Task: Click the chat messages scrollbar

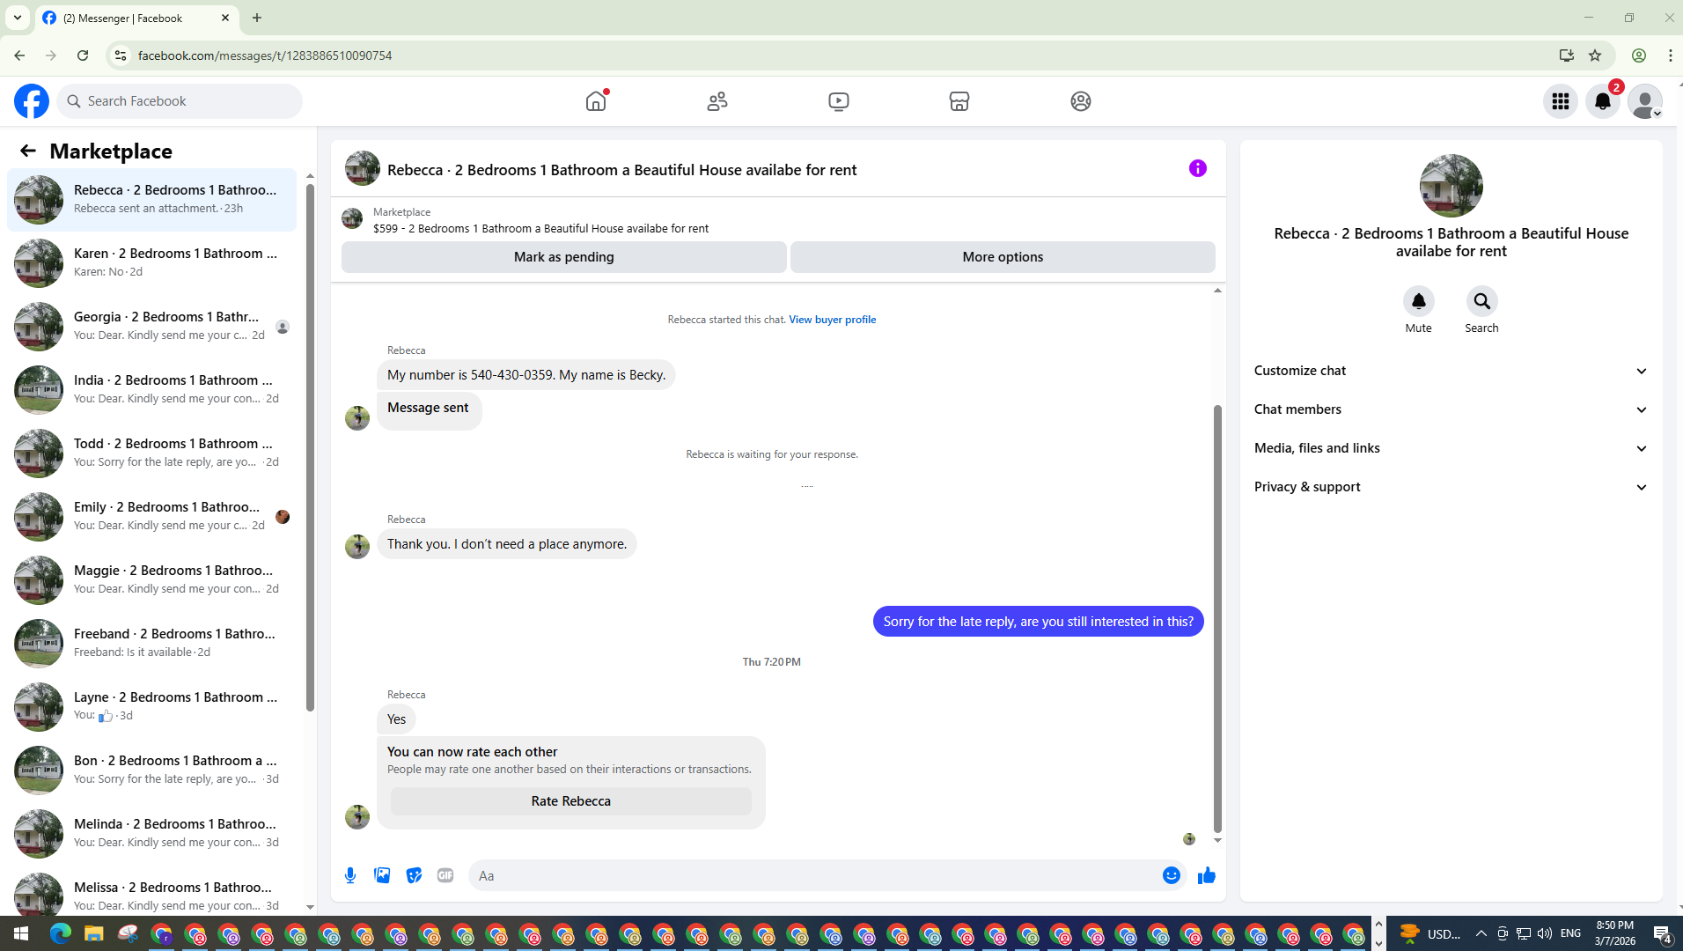Action: [x=1217, y=618]
